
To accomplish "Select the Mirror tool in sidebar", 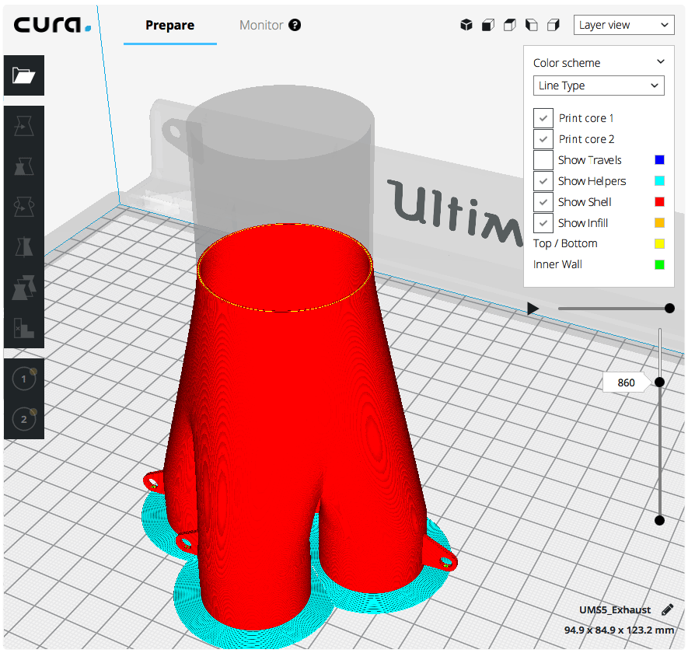I will 24,247.
